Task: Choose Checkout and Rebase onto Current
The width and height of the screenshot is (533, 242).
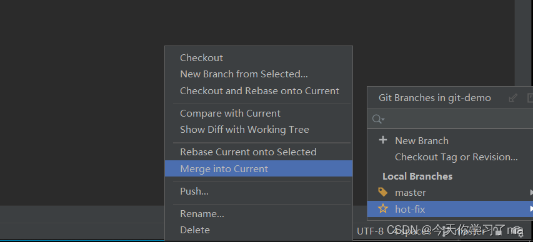Action: (258, 90)
